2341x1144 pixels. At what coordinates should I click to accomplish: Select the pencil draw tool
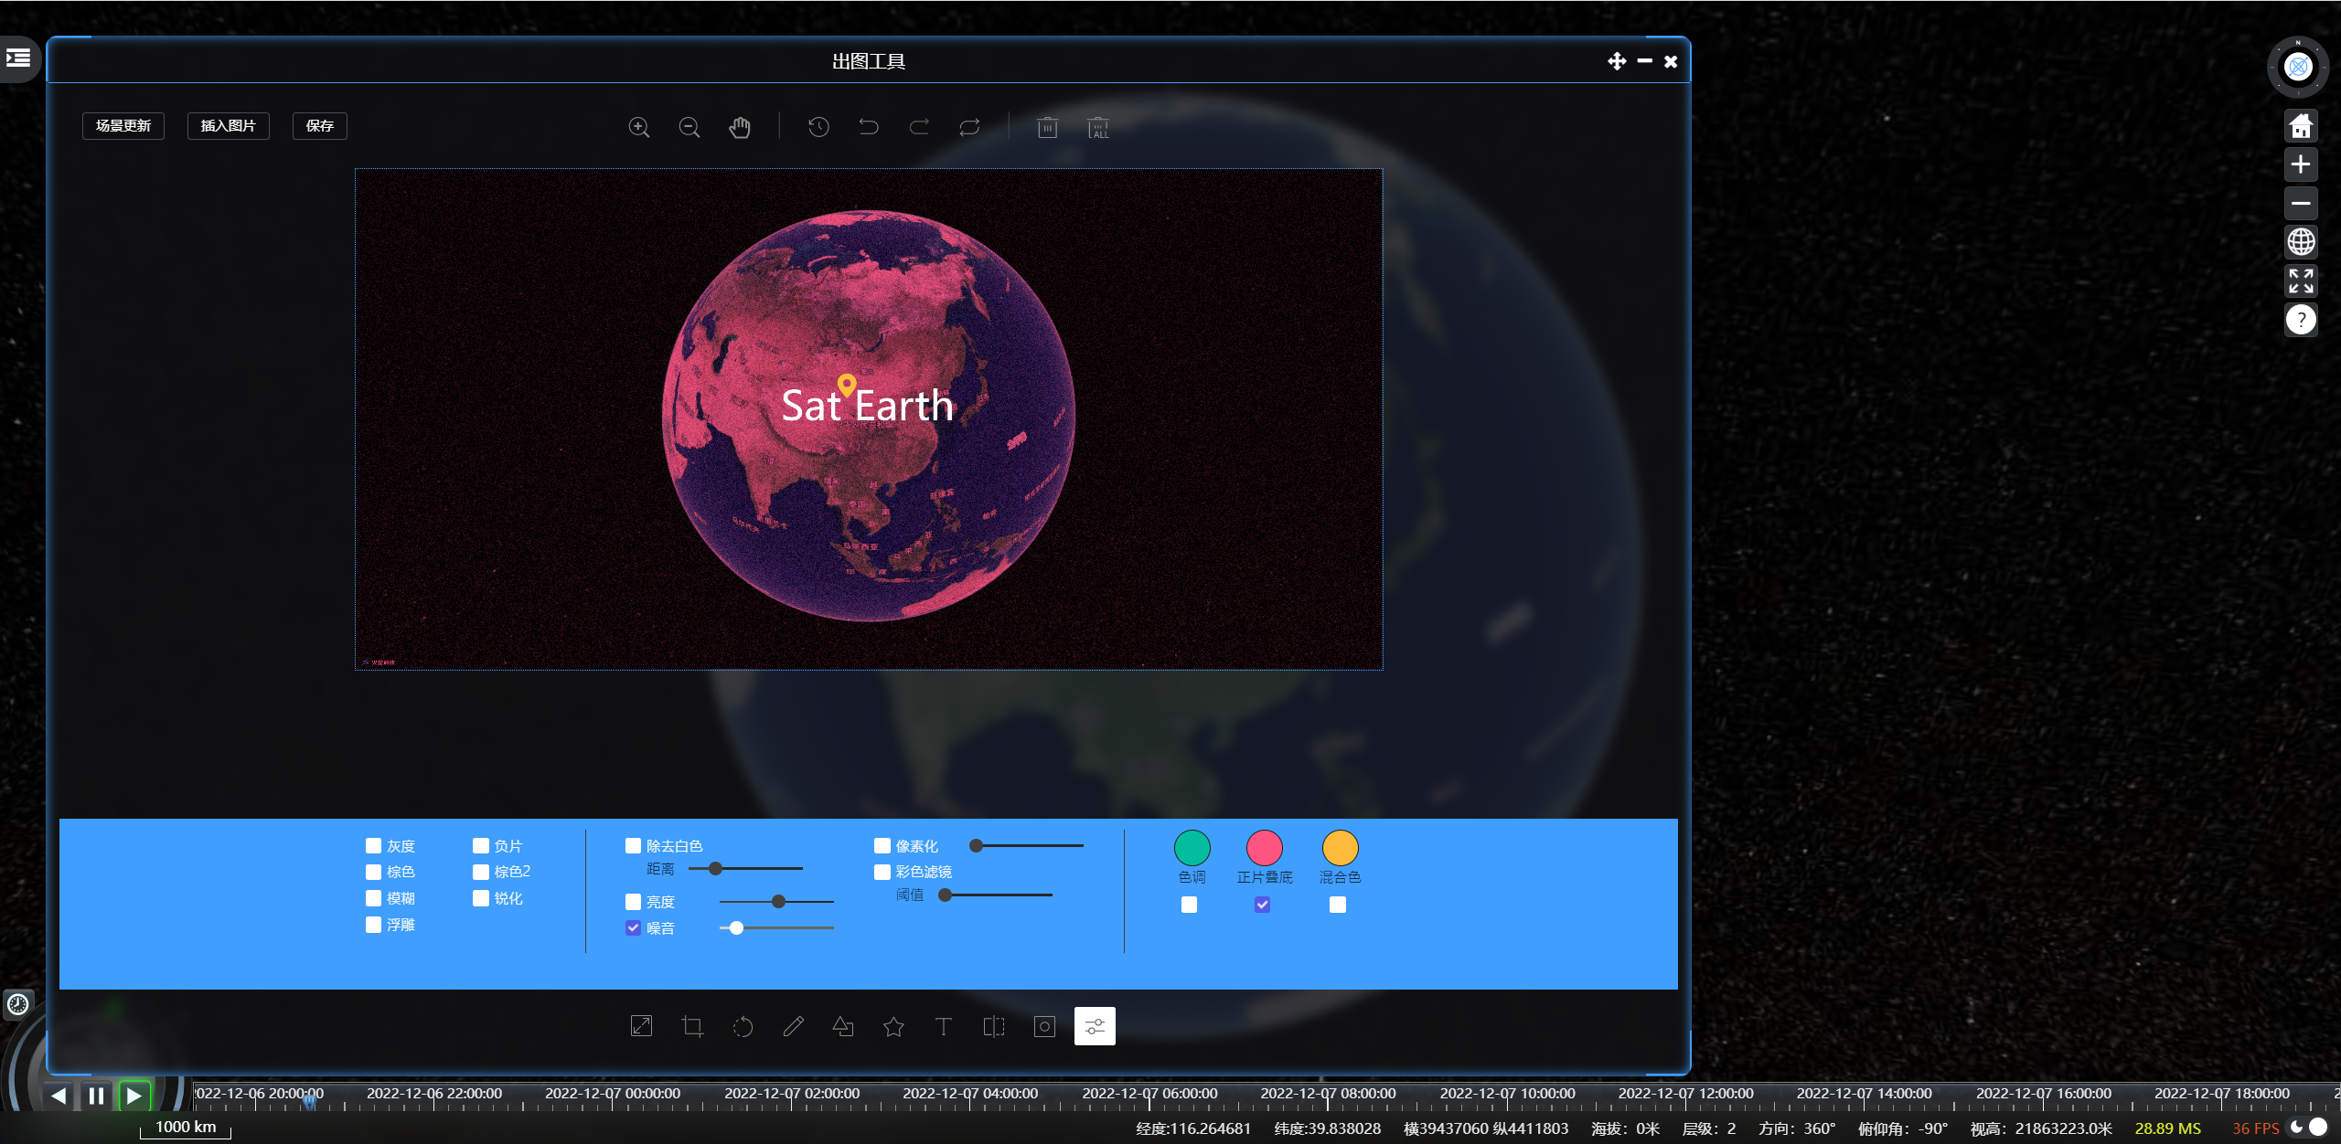(793, 1026)
